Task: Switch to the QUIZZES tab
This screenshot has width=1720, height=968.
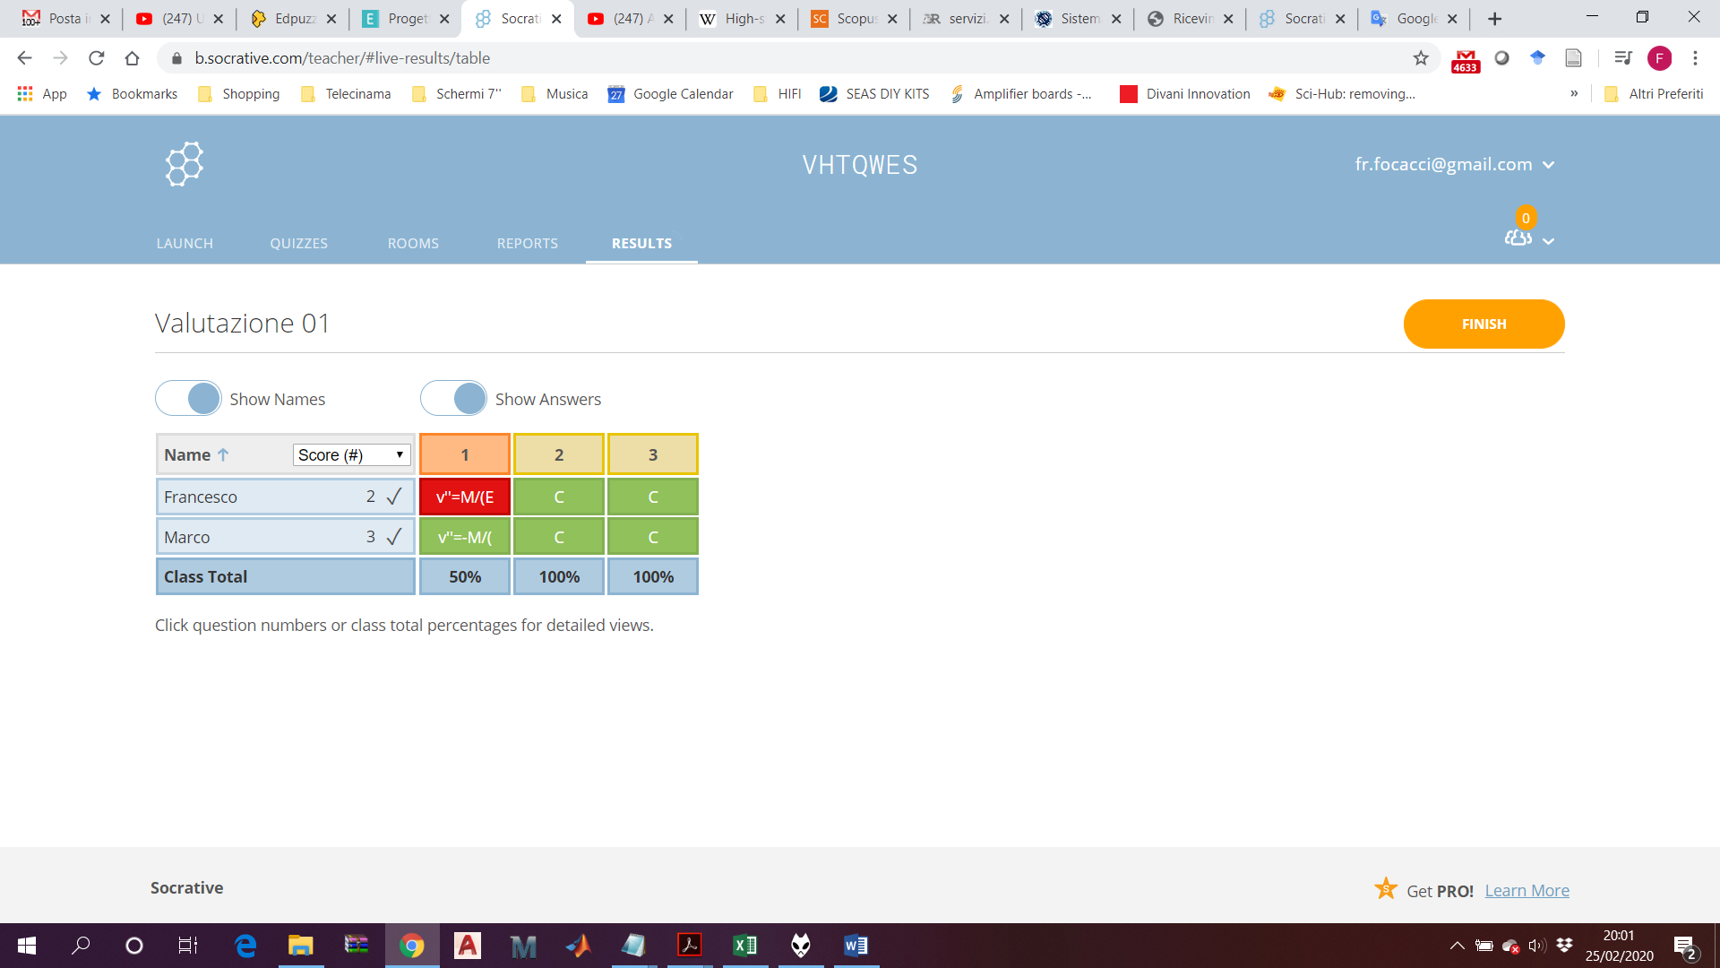Action: pos(298,243)
